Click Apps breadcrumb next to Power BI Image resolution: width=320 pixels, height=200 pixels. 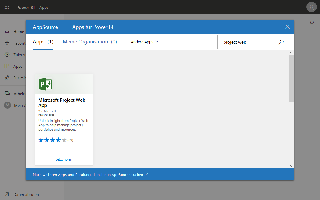(x=44, y=7)
